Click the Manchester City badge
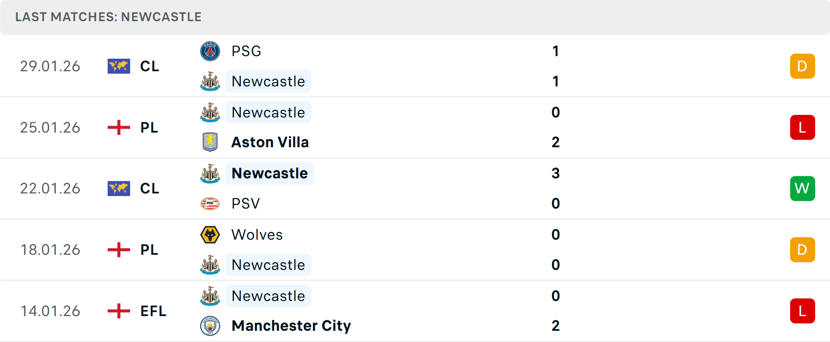 tap(211, 326)
